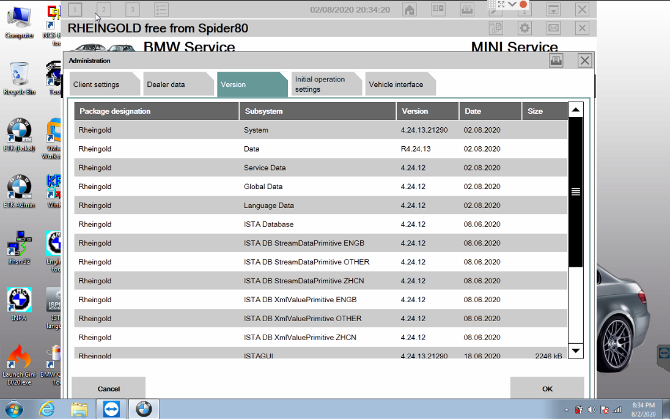Select the Language Data row
670x419 pixels.
coord(320,206)
